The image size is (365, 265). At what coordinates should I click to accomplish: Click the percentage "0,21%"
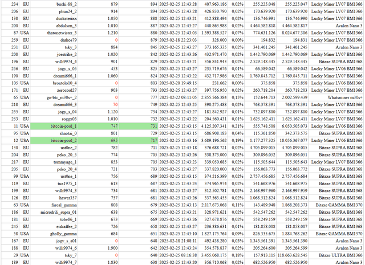pos(238,127)
